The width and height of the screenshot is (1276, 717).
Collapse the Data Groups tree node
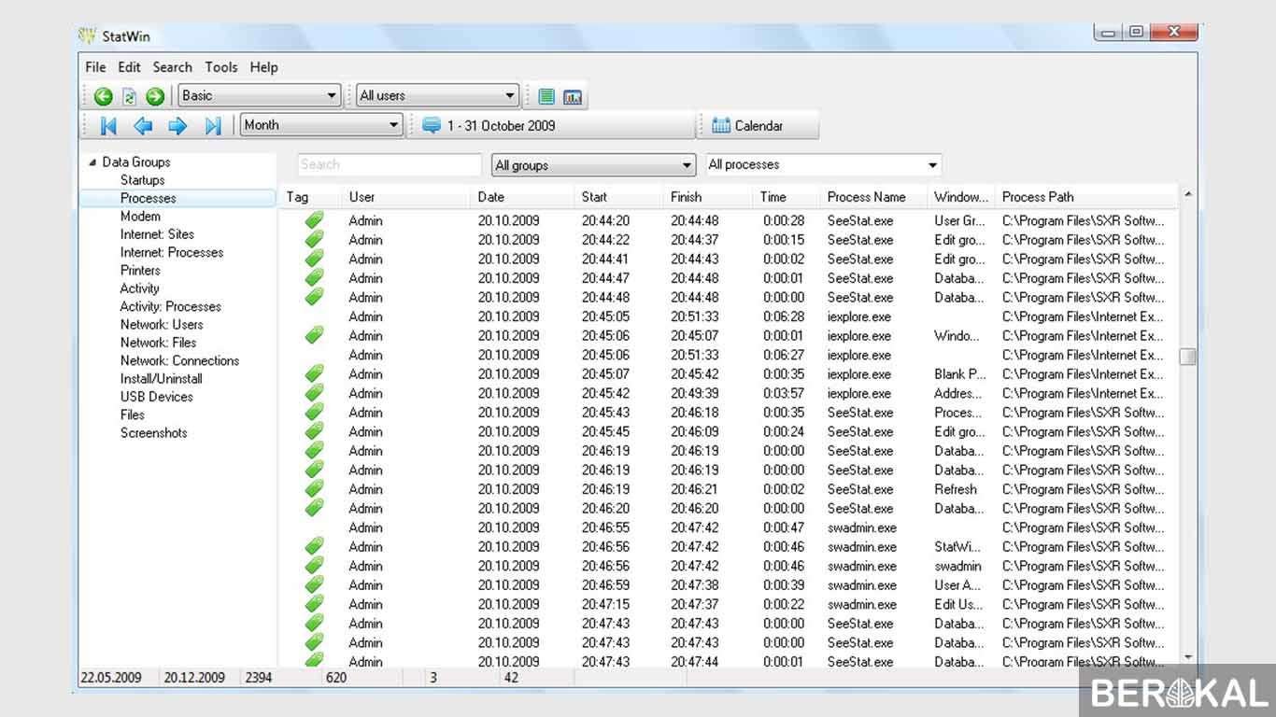[x=92, y=162]
